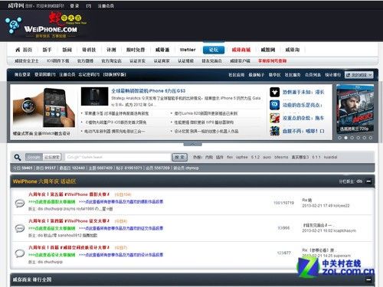Open the 我的威锋 dropdown

click(x=359, y=75)
